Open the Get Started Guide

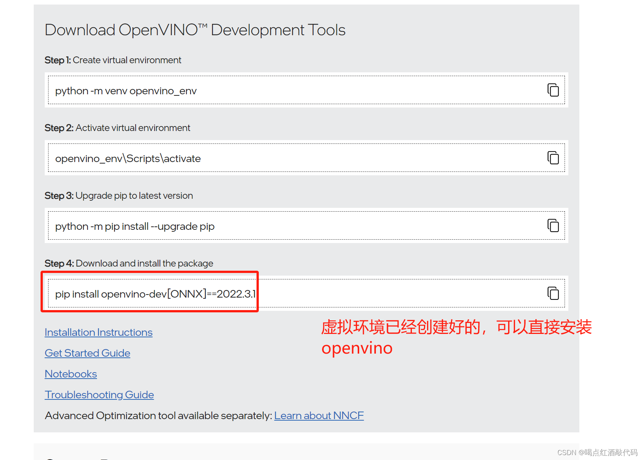pos(87,353)
